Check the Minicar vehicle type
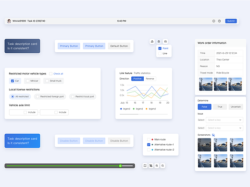The width and height of the screenshot is (250, 187). (x=27, y=81)
